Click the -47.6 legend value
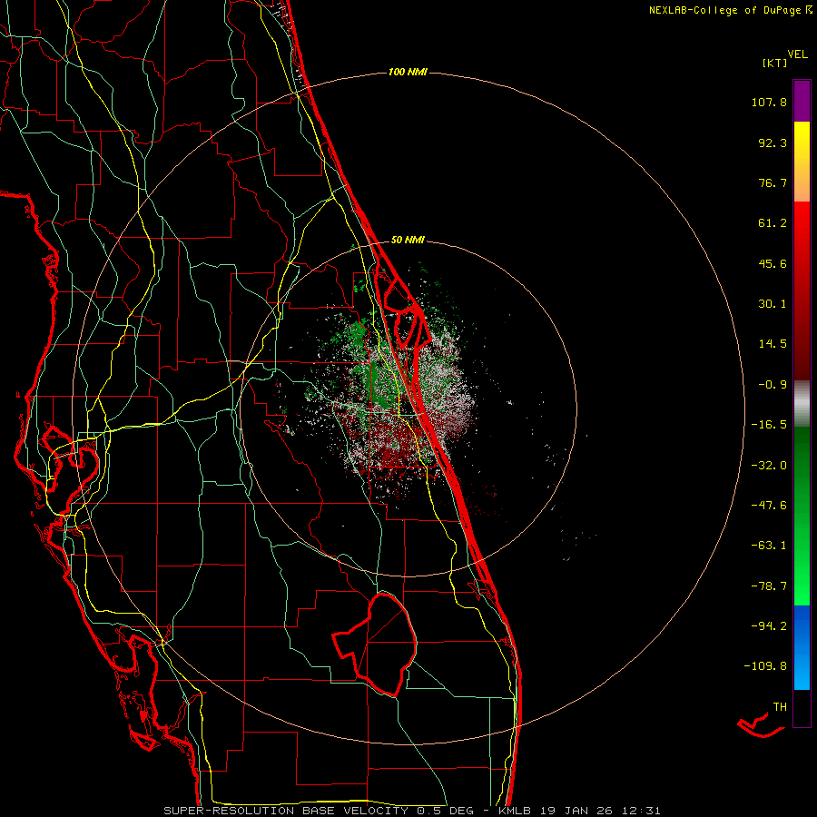817x817 pixels. point(769,506)
